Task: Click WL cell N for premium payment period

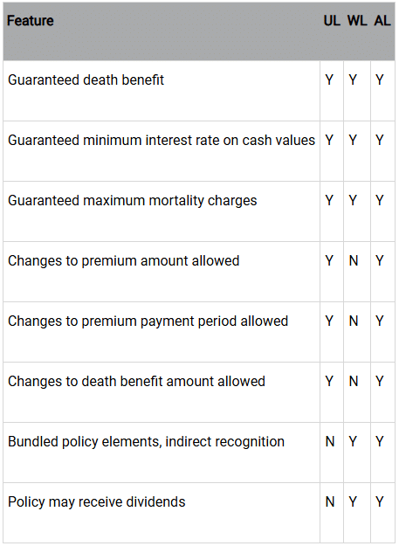Action: [x=354, y=321]
